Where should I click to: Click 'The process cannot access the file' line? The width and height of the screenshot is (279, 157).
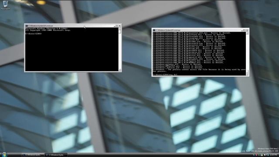[x=199, y=69]
